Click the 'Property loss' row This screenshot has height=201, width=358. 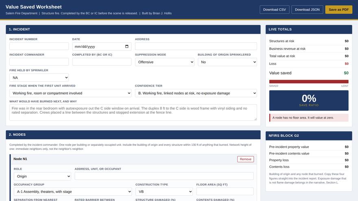point(309,160)
